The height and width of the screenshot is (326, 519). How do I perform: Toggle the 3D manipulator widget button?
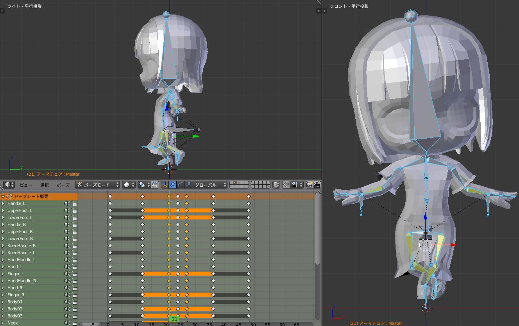pos(165,185)
